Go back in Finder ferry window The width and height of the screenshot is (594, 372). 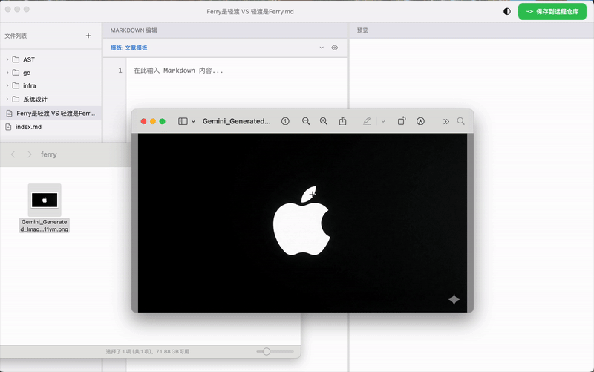pos(13,154)
